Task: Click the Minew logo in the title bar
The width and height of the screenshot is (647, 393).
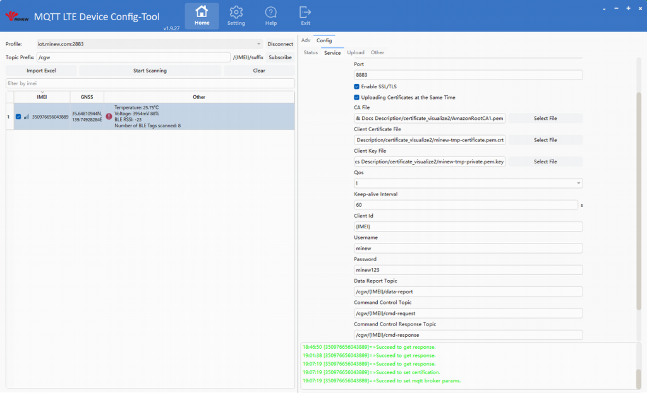Action: pyautogui.click(x=15, y=16)
